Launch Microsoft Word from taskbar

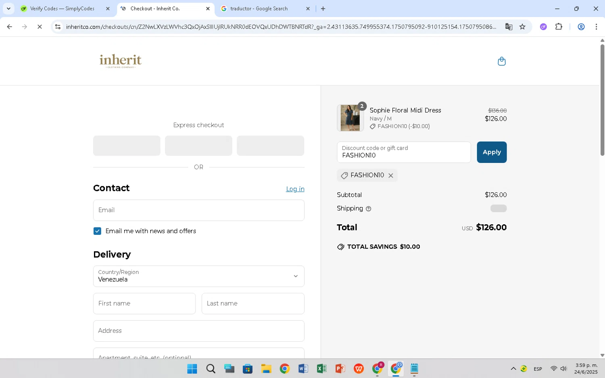coord(303,369)
